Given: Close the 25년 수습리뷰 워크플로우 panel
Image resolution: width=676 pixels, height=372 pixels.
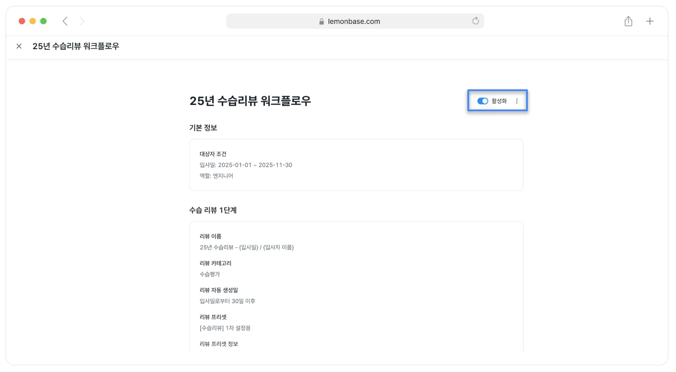Looking at the screenshot, I should coord(19,46).
